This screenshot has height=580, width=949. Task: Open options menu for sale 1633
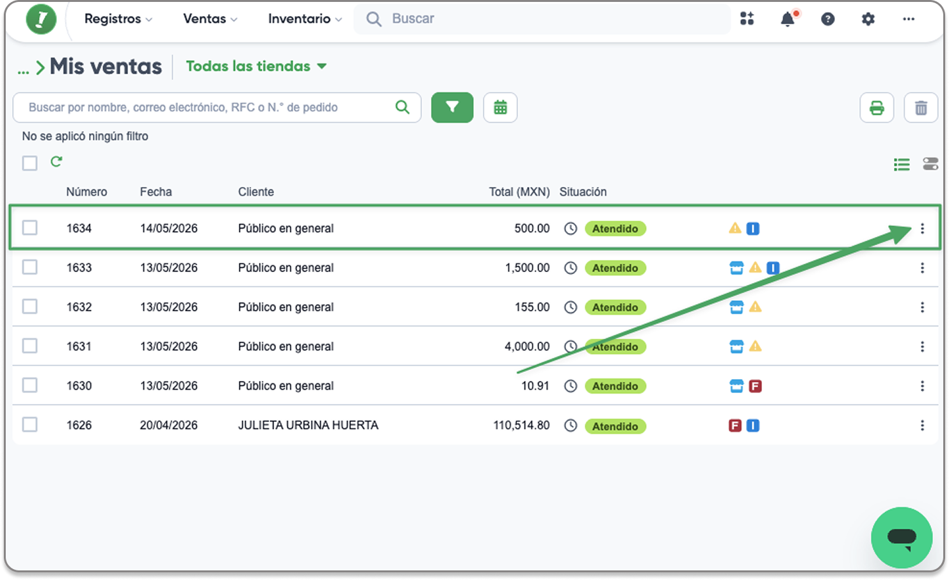tap(922, 268)
